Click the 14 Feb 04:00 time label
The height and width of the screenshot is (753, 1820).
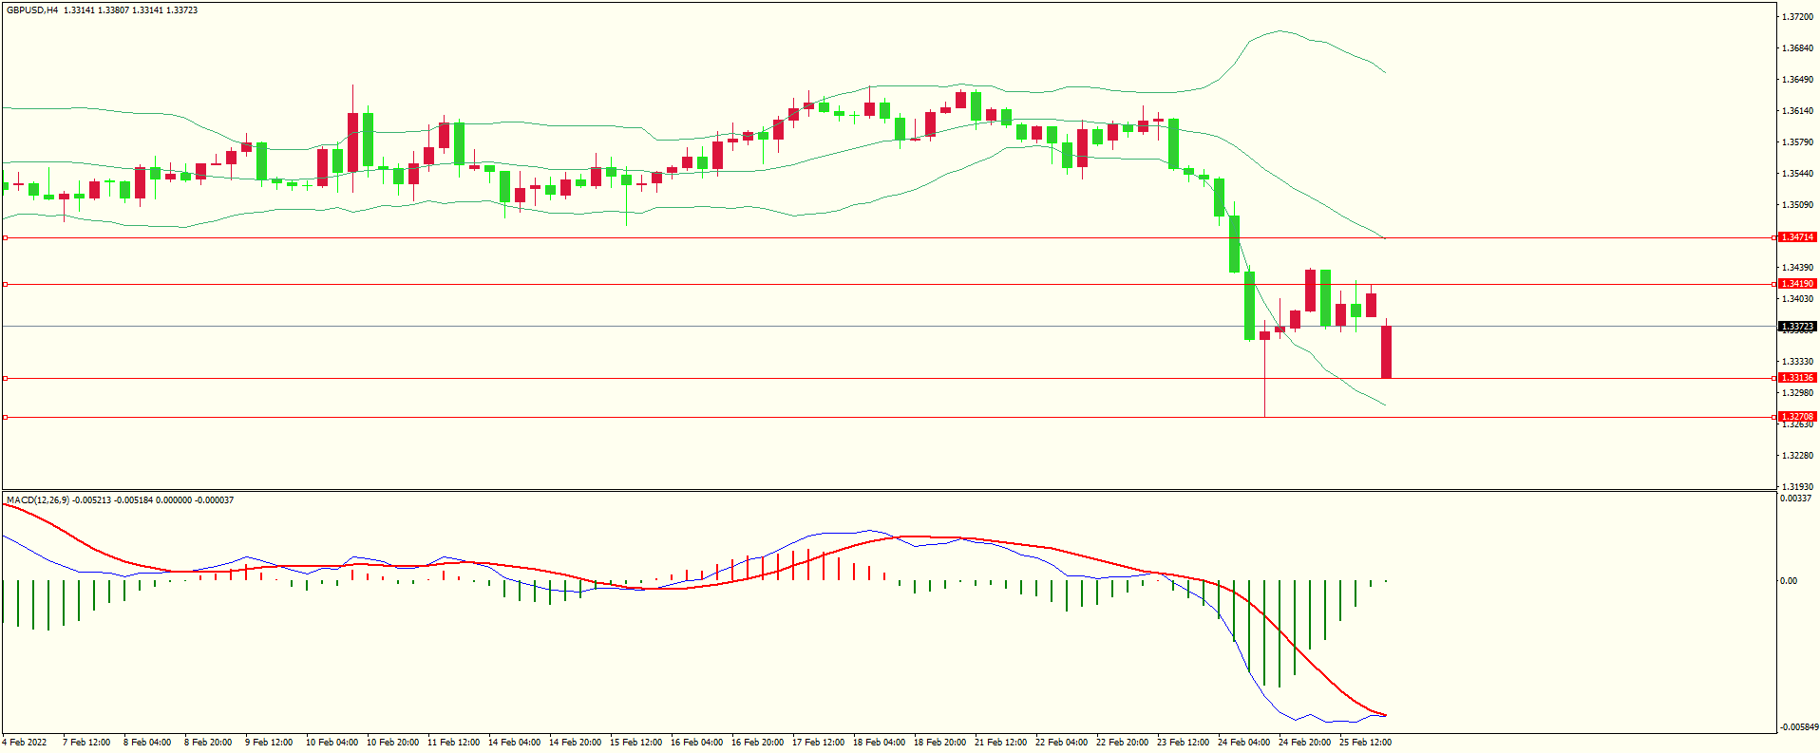coord(514,743)
